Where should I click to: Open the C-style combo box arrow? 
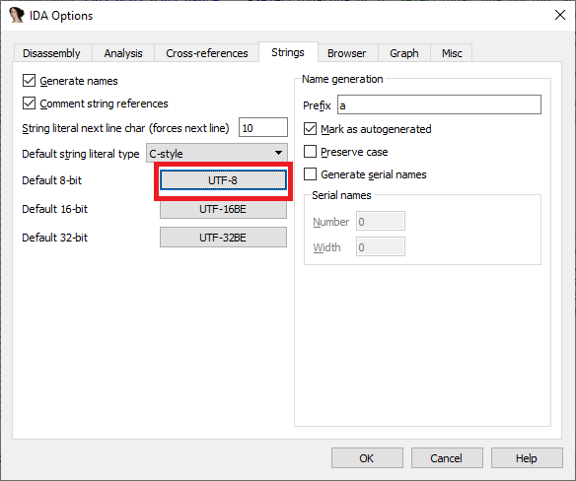point(278,153)
